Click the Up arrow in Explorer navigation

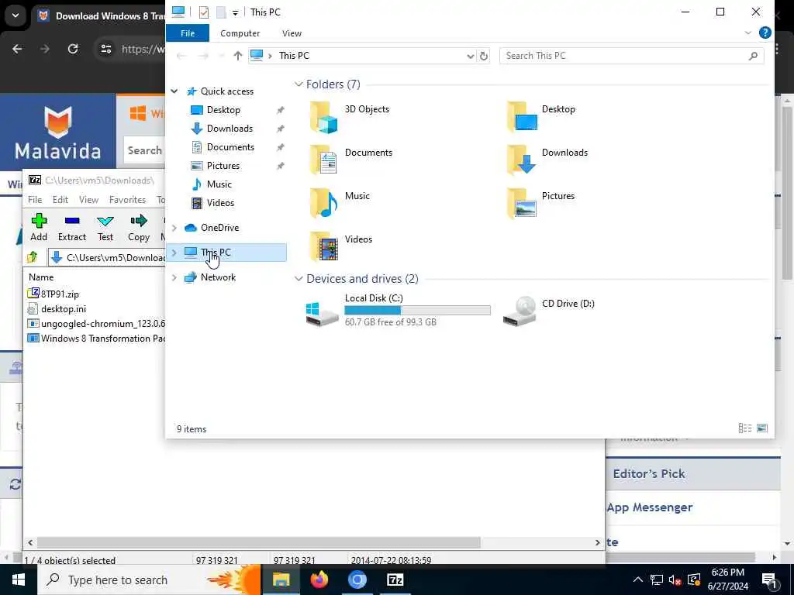pyautogui.click(x=237, y=56)
